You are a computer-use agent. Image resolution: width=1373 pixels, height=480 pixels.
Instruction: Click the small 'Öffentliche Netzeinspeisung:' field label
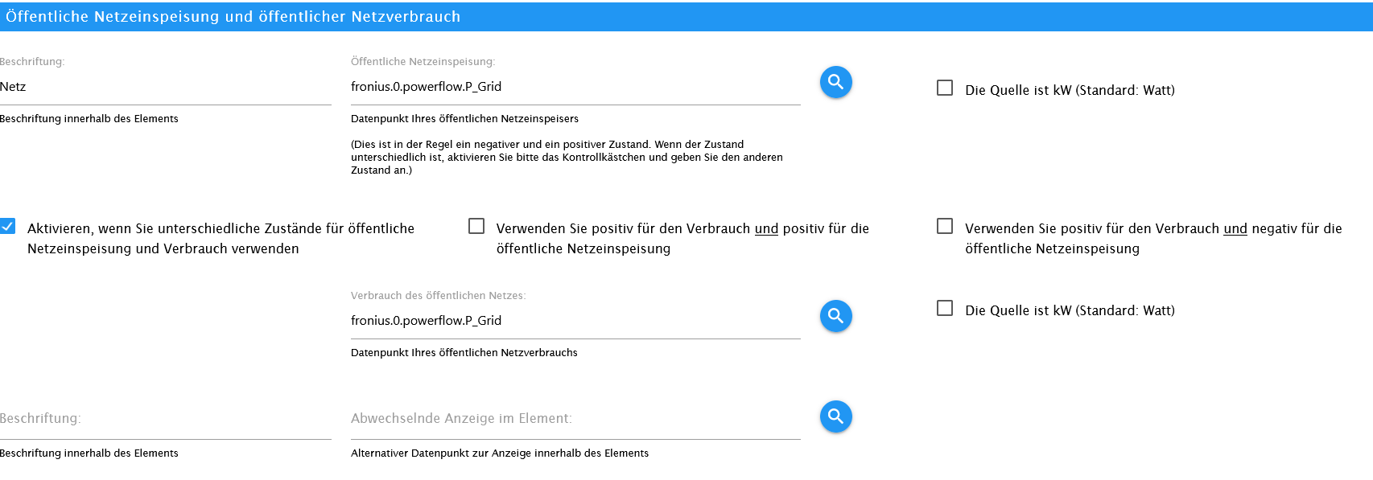point(423,62)
